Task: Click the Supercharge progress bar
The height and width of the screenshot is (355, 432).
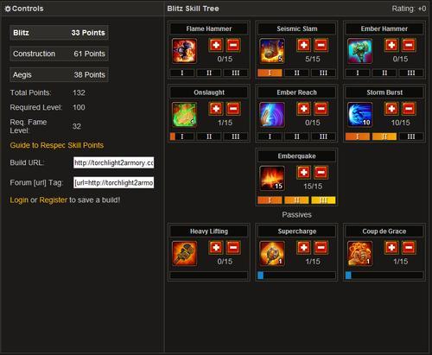Action: pos(296,276)
